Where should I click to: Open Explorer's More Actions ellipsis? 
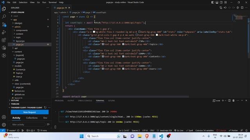48,8
